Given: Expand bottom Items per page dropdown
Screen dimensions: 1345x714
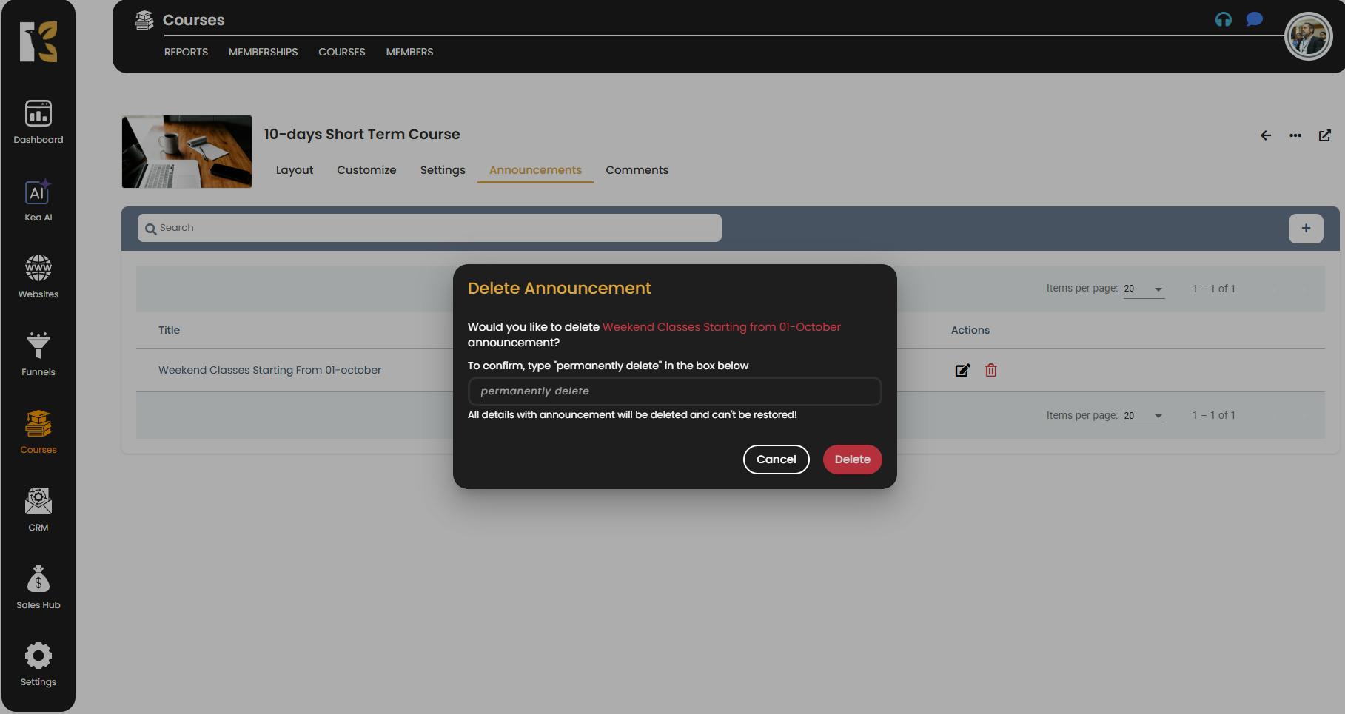Looking at the screenshot, I should click(x=1144, y=416).
